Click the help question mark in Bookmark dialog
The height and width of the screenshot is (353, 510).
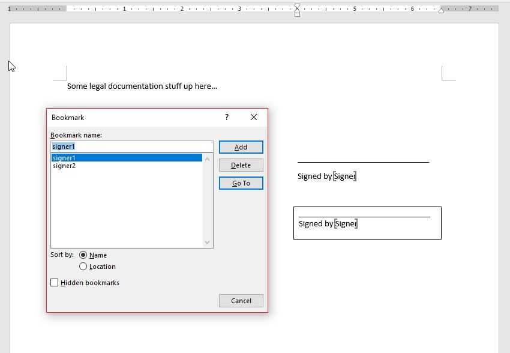(x=227, y=117)
